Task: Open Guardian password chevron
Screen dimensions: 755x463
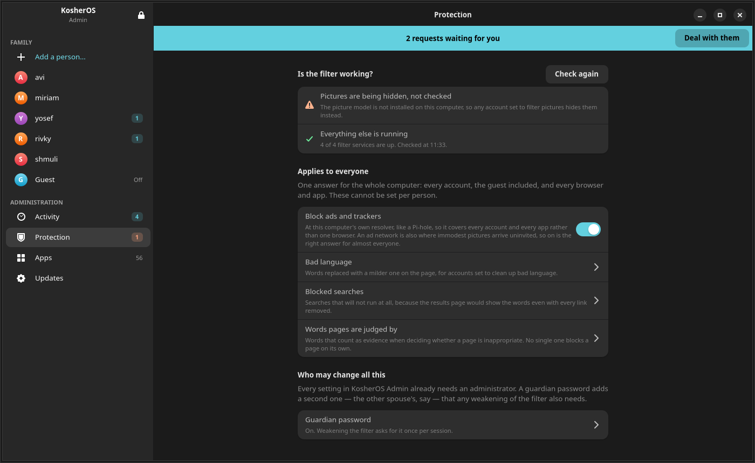Action: pos(596,425)
